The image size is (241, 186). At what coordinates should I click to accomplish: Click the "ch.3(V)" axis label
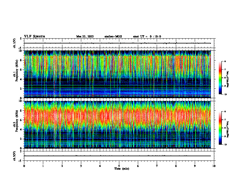[15, 156]
